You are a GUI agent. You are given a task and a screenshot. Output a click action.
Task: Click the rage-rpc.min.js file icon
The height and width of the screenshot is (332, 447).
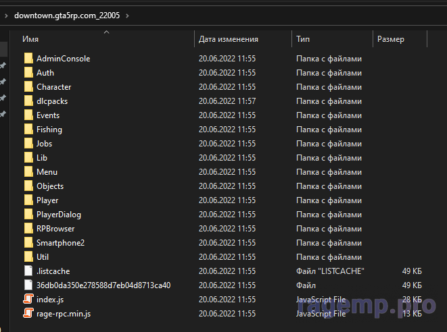28,313
